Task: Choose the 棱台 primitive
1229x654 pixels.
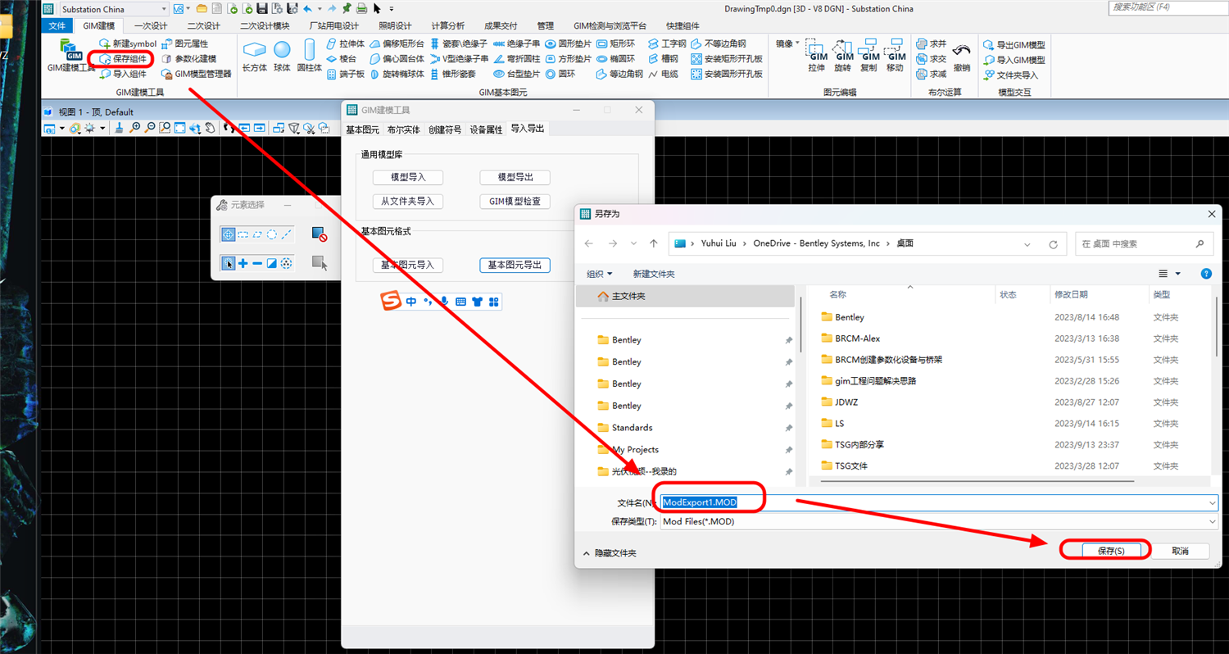Action: tap(342, 59)
